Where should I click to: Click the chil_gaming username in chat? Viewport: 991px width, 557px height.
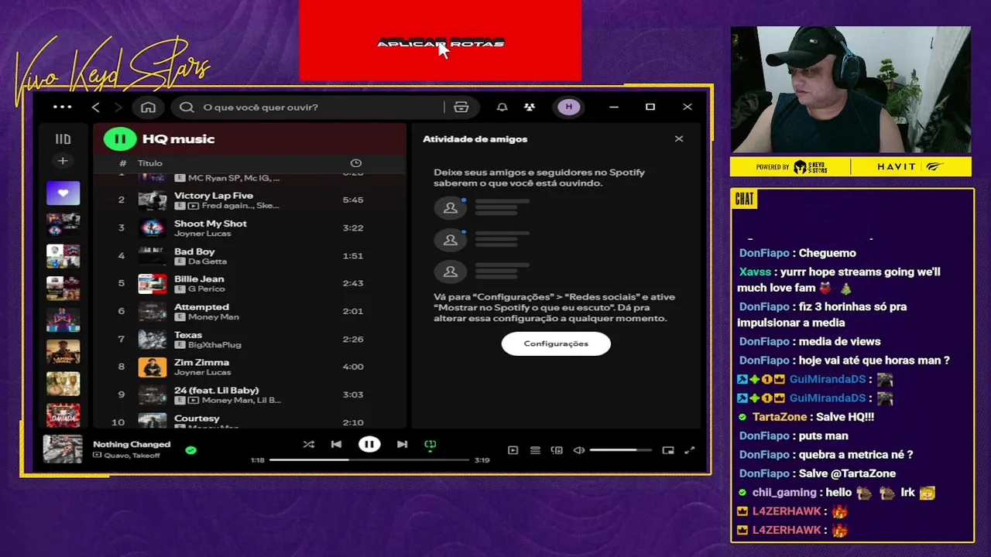[x=784, y=492]
